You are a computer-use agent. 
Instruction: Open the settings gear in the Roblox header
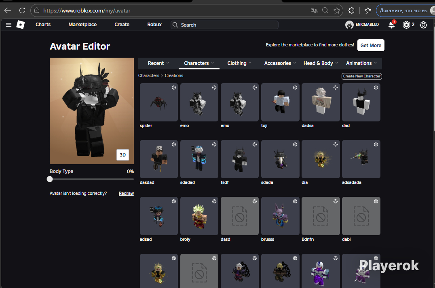[x=423, y=25]
